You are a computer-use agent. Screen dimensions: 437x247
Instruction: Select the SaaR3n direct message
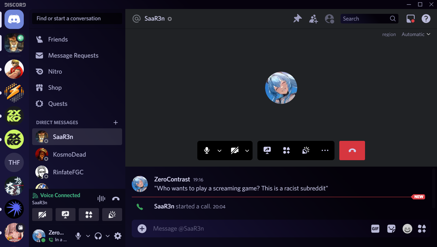[x=77, y=137]
